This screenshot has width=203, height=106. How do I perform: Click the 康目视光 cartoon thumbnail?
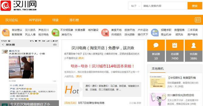(158, 100)
